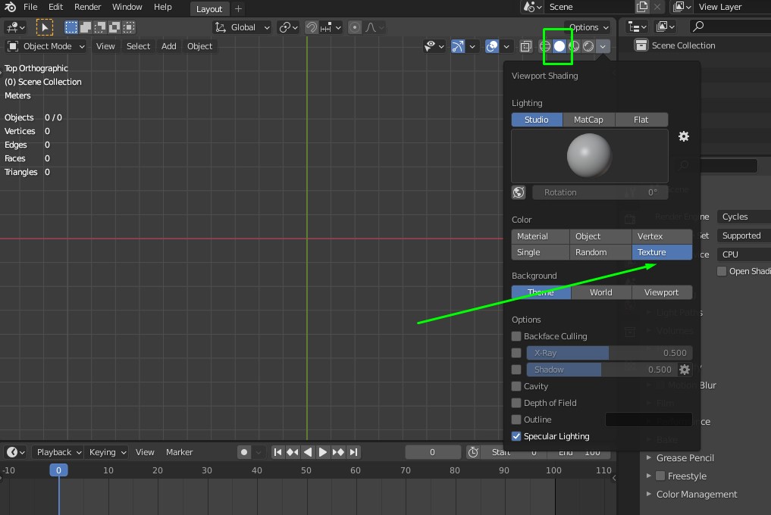Click the Scene Collection box icon
This screenshot has height=515, width=771.
coord(641,45)
